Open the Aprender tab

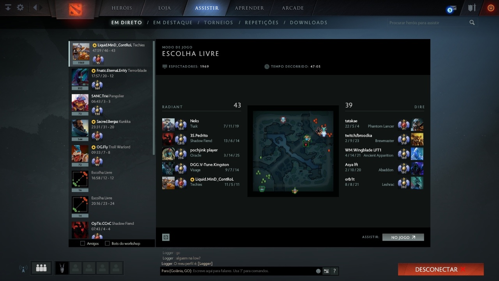(x=249, y=8)
